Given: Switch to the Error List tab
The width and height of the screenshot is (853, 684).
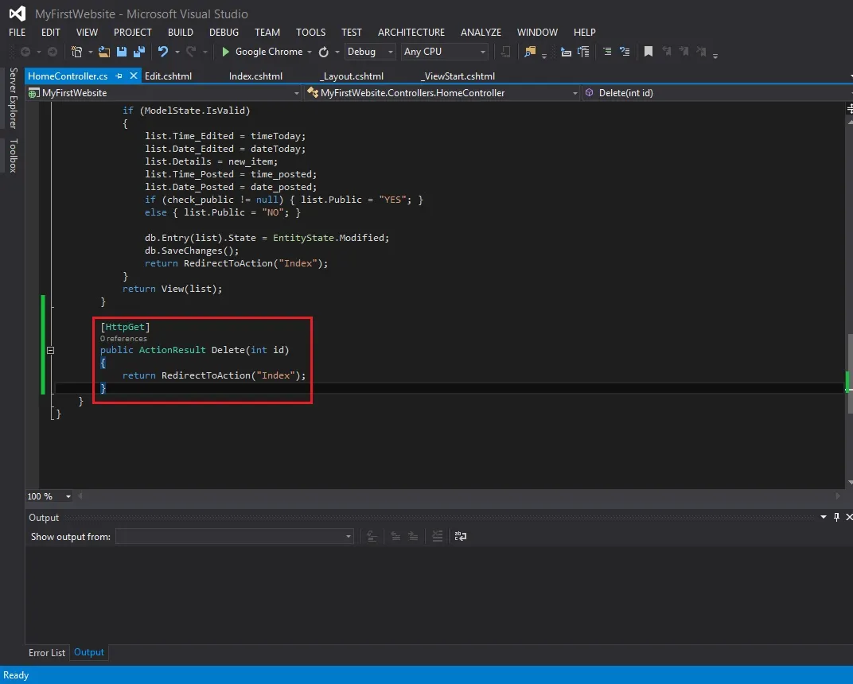Looking at the screenshot, I should [x=47, y=652].
